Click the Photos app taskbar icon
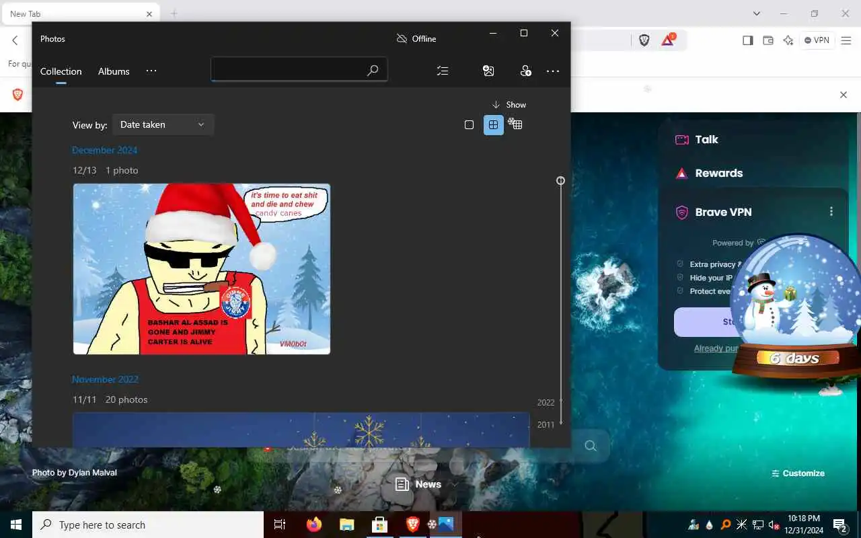Screen dimensions: 861x538 [x=445, y=525]
